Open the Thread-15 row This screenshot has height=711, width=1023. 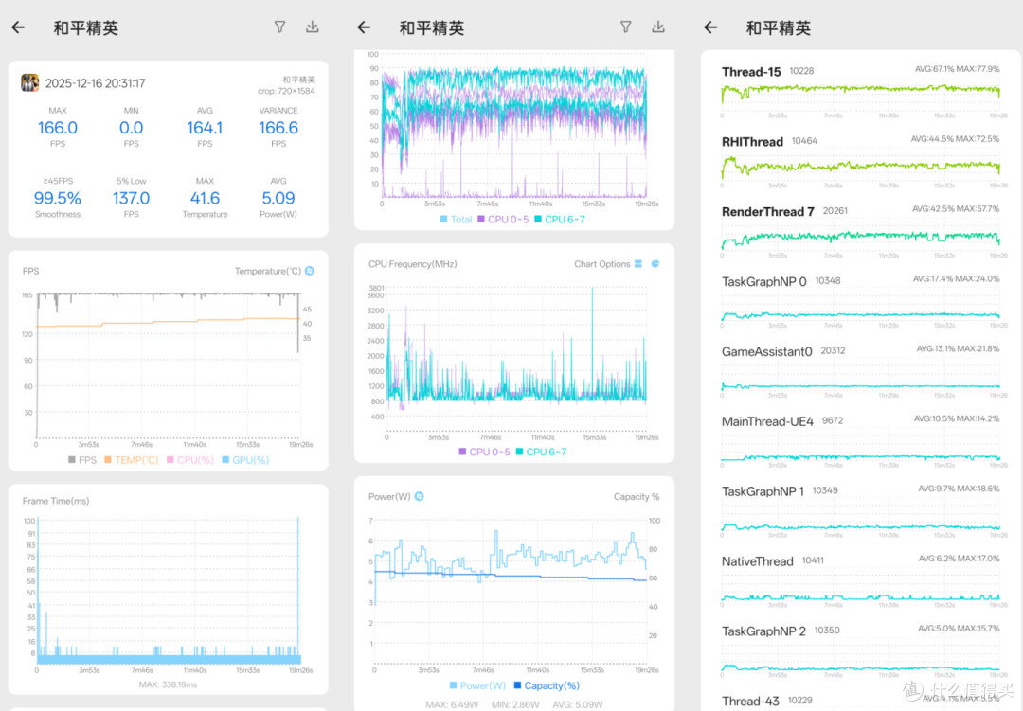tap(860, 91)
